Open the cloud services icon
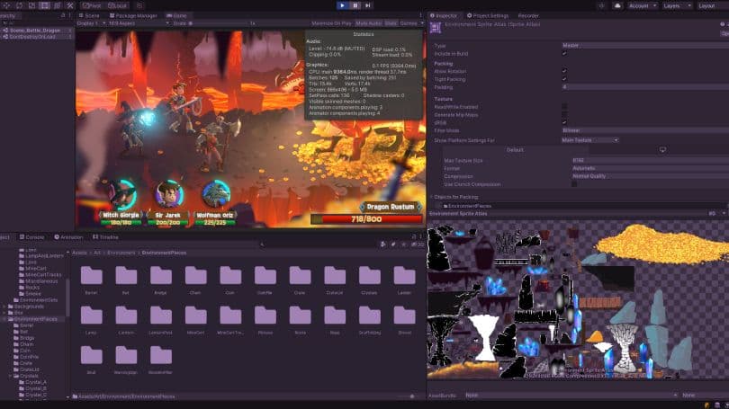729x409 pixels. click(x=617, y=6)
